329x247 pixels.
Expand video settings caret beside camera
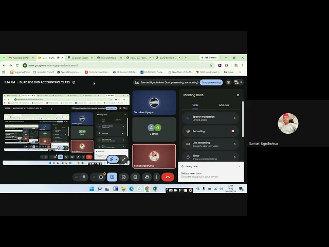pos(94,177)
